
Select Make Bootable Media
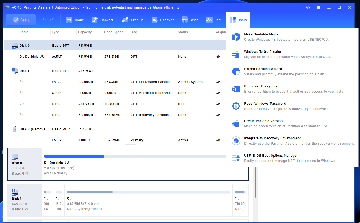click(x=292, y=37)
